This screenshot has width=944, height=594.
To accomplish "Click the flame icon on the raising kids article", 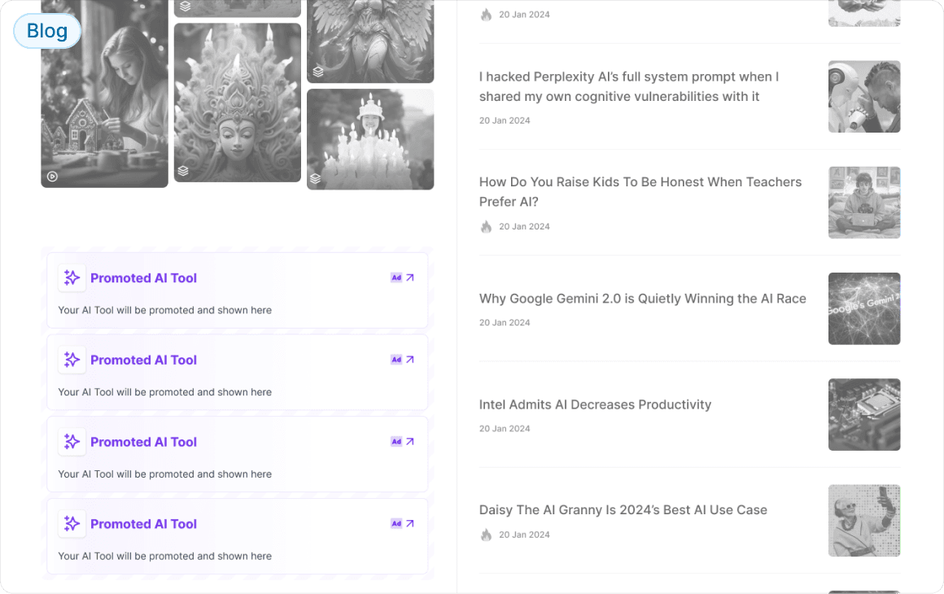I will coord(486,226).
